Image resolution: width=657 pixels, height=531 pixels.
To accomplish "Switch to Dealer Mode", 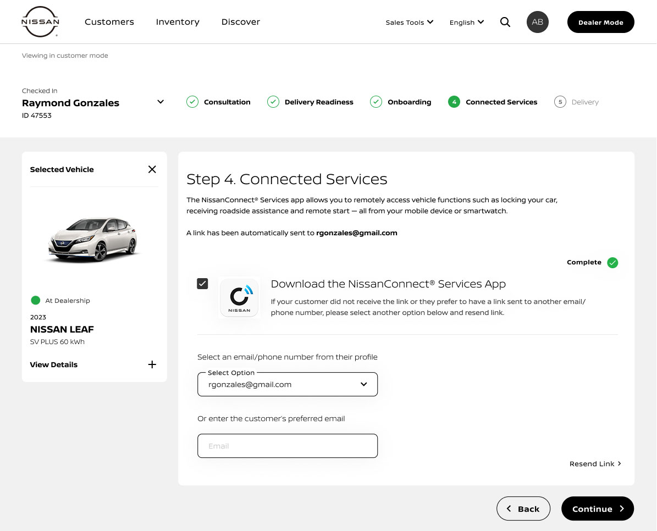I will pyautogui.click(x=600, y=22).
